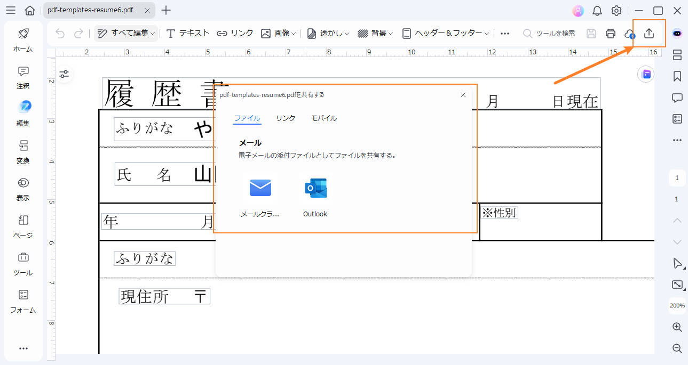The width and height of the screenshot is (688, 365).
Task: Expand the 背景 background dropdown
Action: [375, 33]
